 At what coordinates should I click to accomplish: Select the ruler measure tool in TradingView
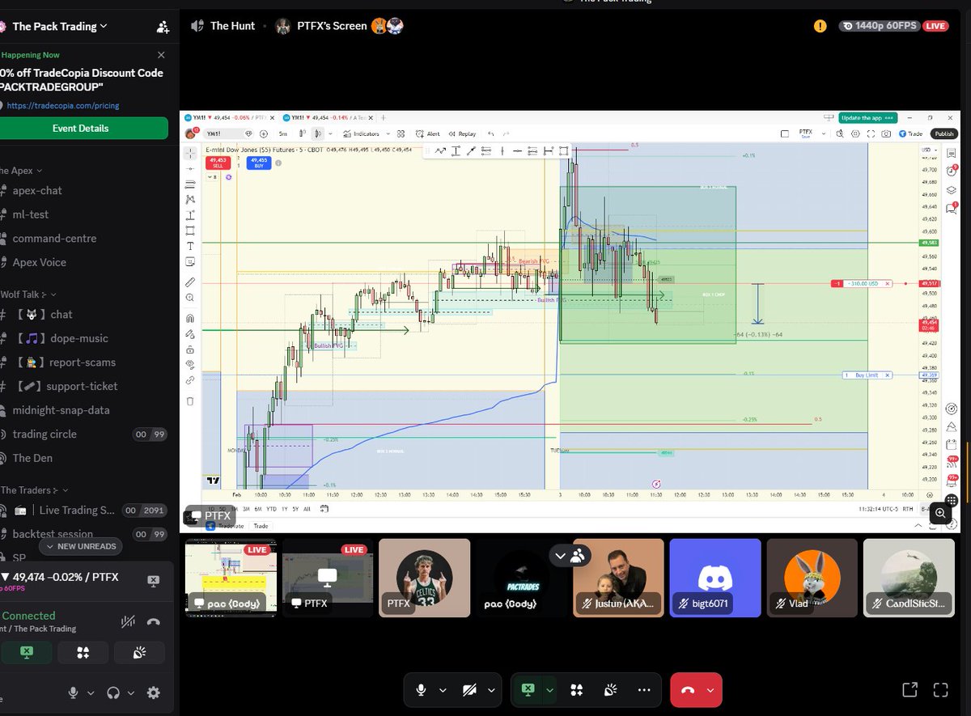190,282
